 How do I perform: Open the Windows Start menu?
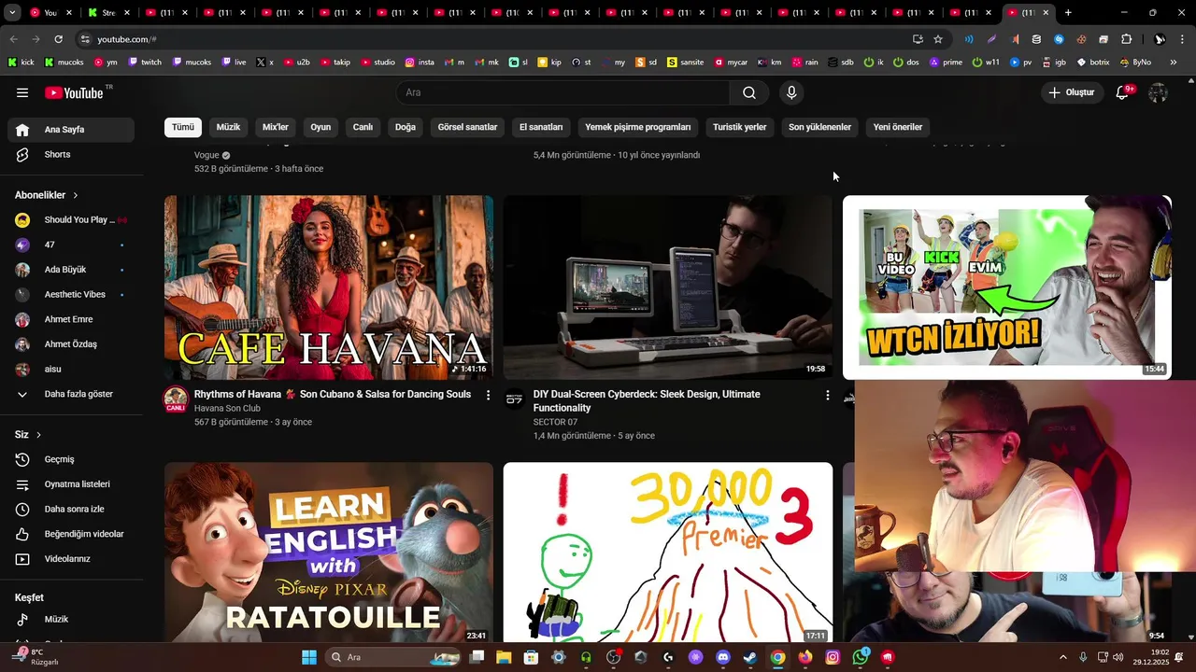point(309,657)
